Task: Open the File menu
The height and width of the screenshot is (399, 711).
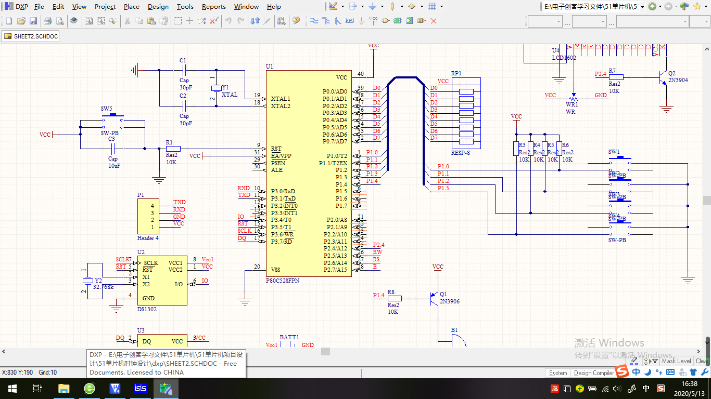Action: click(x=39, y=7)
